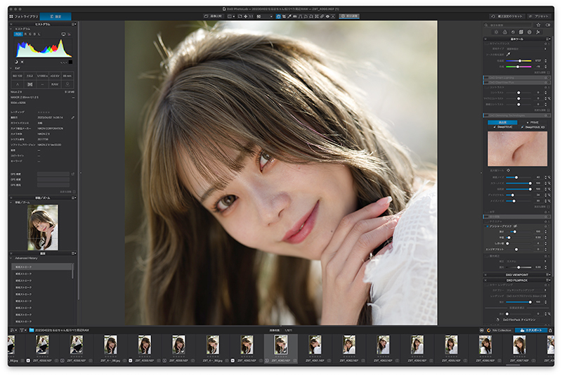Viewport: 562px width, 376px height.
Task: Click the compare images button
Action: pos(214,16)
